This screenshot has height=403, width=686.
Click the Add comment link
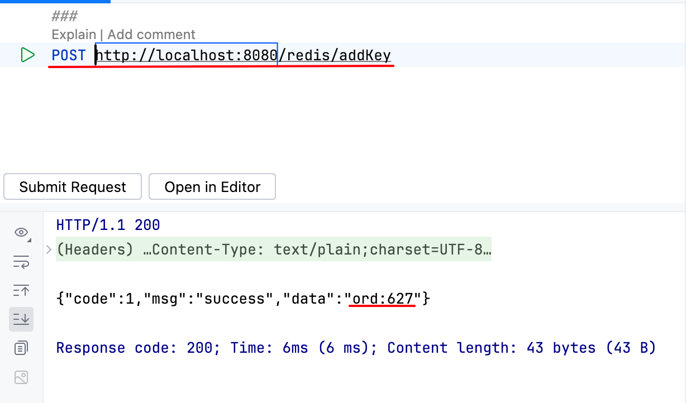151,35
